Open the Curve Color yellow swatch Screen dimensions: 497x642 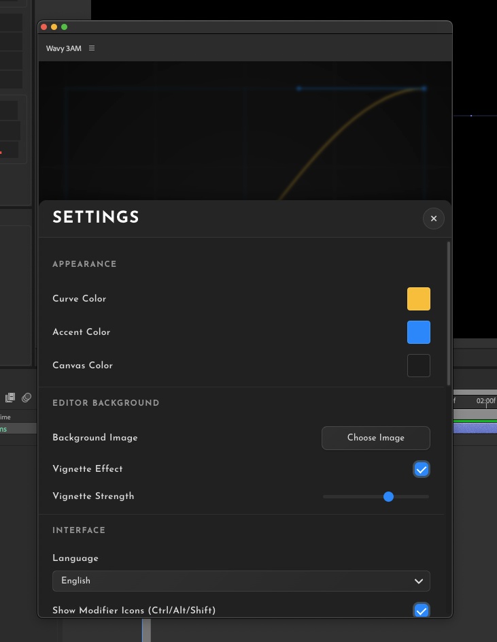[x=418, y=299]
